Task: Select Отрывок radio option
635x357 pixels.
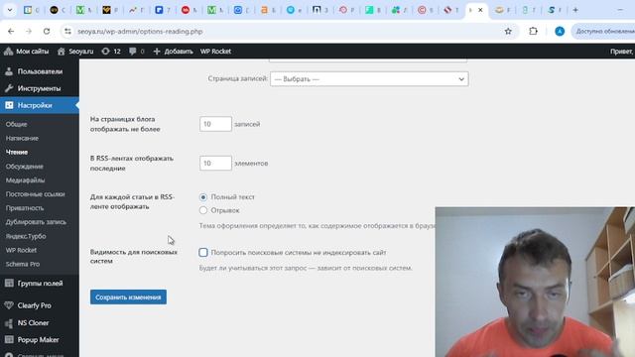Action: (x=203, y=210)
